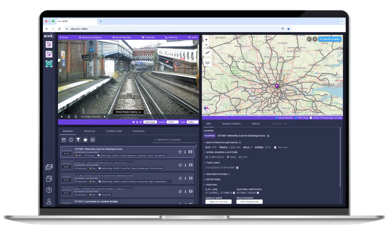Open the Speed 100% dropdown
This screenshot has width=389, height=236.
[x=172, y=122]
